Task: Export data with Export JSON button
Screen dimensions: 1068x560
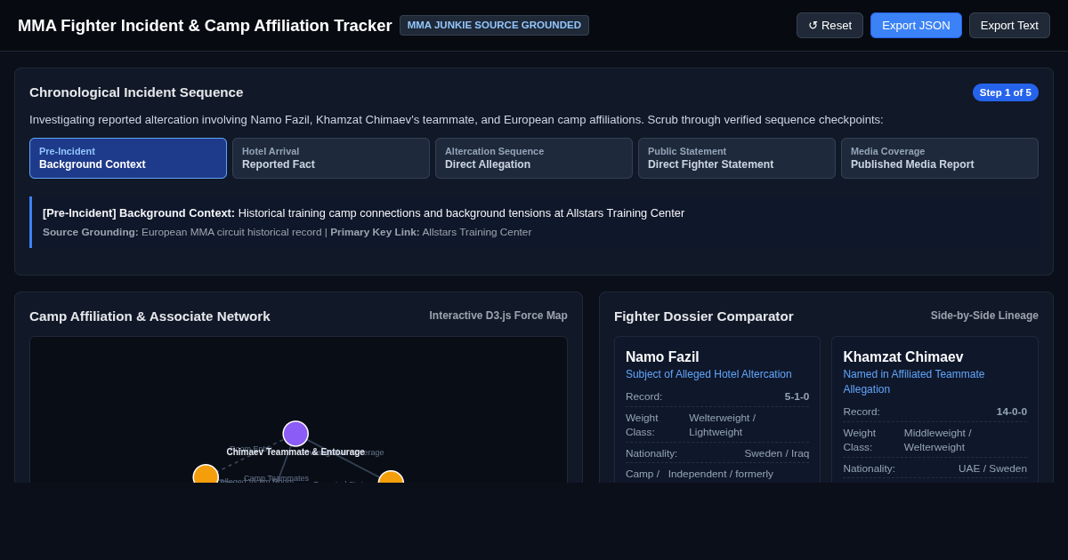Action: click(916, 25)
